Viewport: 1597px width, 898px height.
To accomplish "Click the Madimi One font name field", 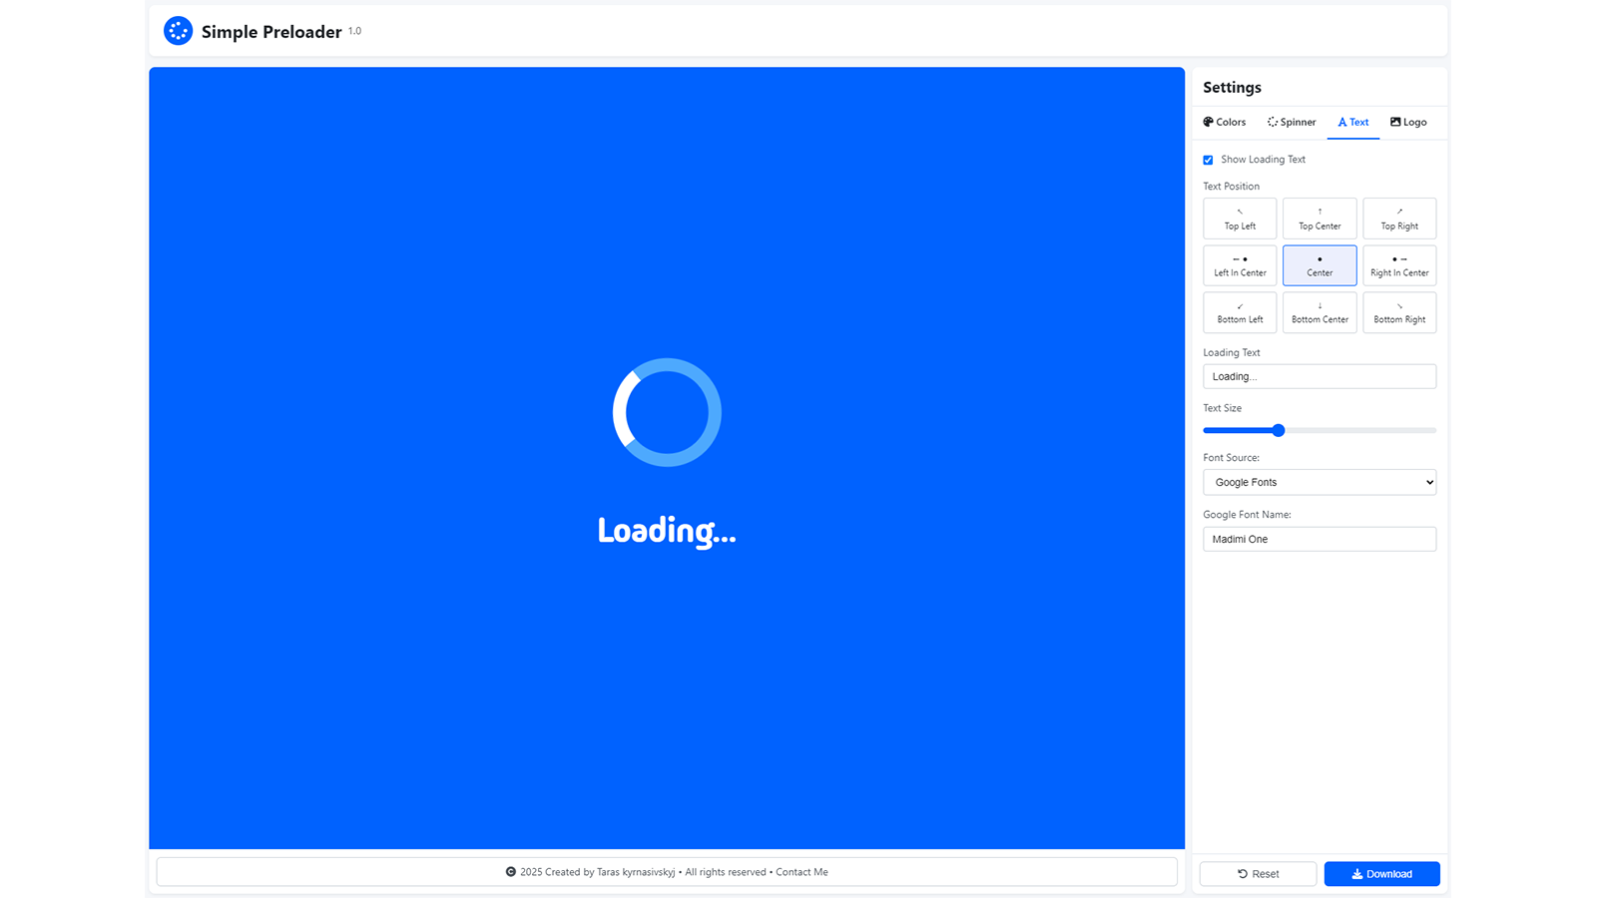I will tap(1319, 539).
